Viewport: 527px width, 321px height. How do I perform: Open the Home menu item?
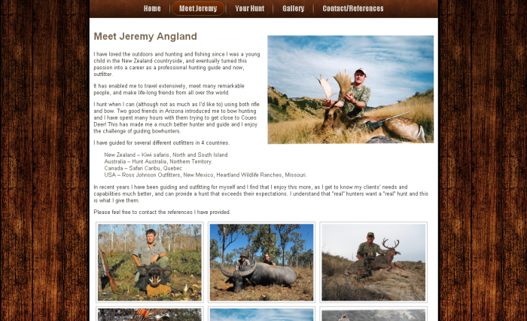[152, 8]
